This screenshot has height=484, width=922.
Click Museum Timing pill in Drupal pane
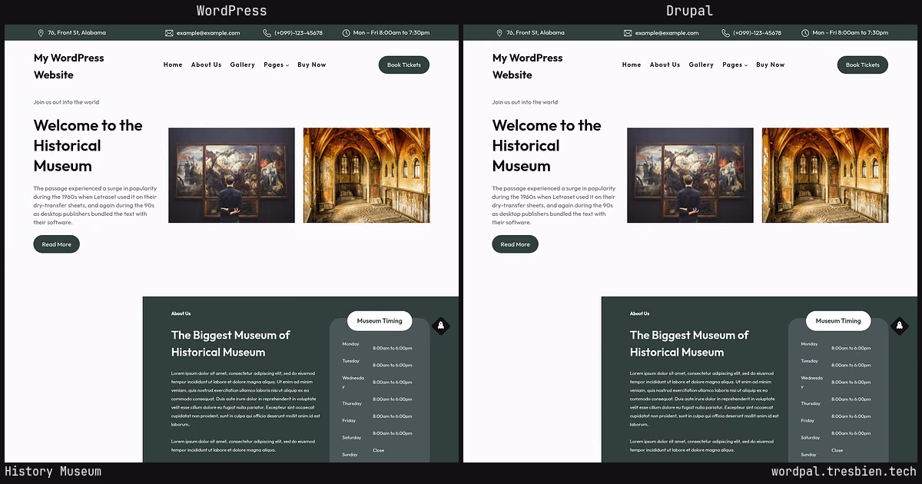838,321
